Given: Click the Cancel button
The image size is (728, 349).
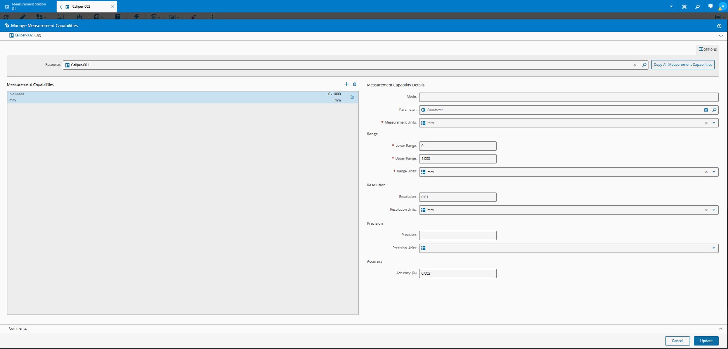Looking at the screenshot, I should tap(678, 341).
